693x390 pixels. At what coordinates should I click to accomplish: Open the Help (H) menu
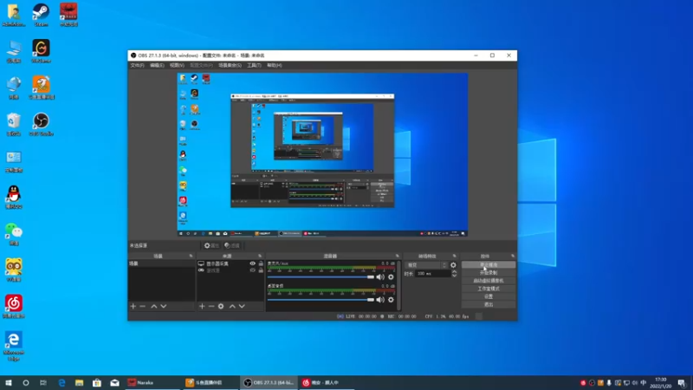(275, 66)
